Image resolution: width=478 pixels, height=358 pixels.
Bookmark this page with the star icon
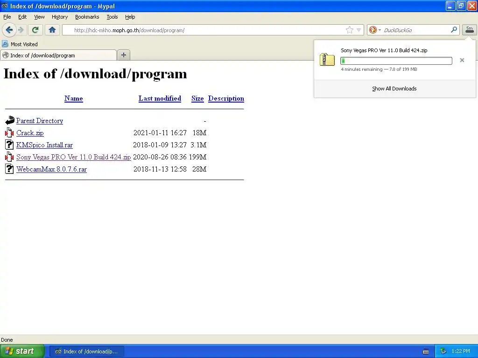click(349, 30)
